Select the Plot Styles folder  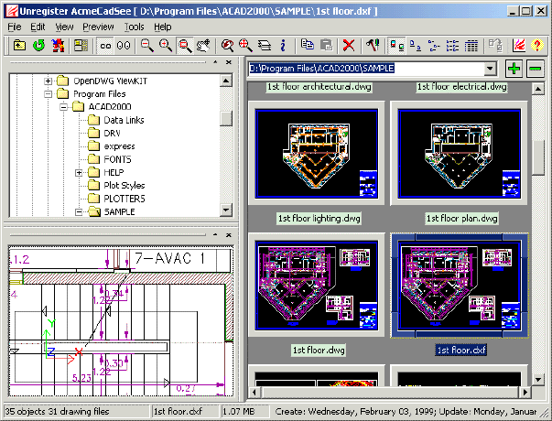tap(124, 186)
